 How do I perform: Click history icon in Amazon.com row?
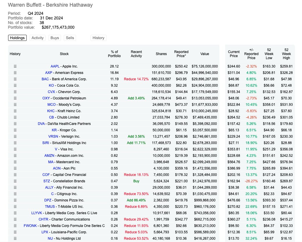pos(15,155)
